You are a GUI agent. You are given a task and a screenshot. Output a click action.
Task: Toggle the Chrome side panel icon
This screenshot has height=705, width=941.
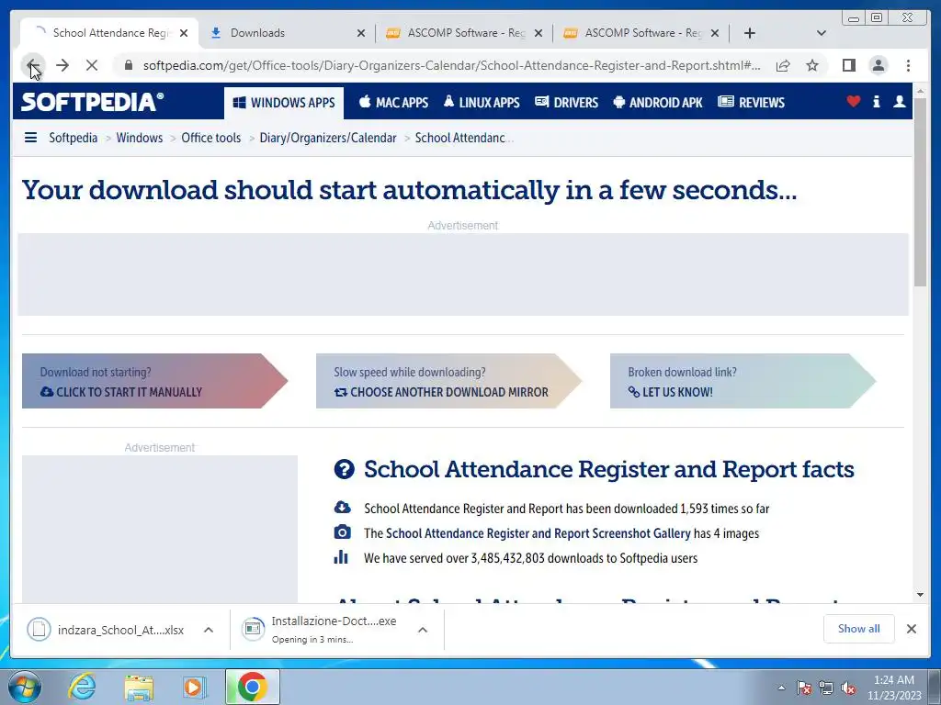[x=848, y=65]
